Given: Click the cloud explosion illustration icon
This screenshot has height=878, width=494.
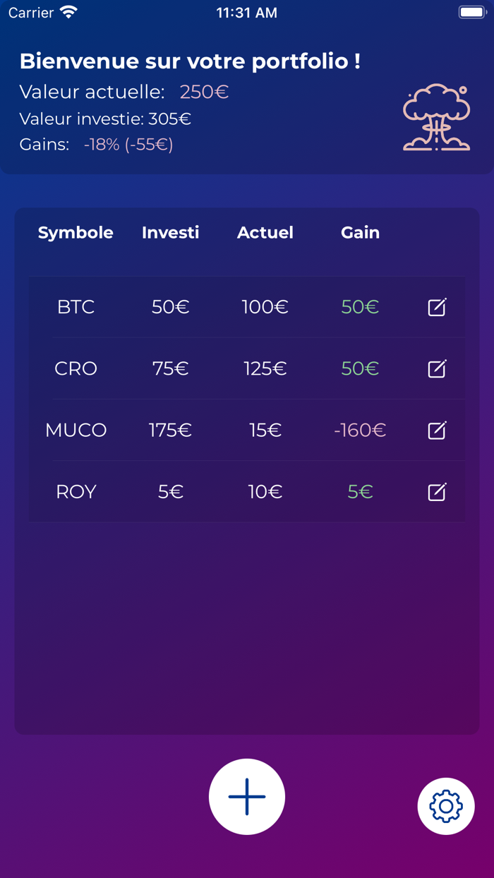Looking at the screenshot, I should pos(436,116).
